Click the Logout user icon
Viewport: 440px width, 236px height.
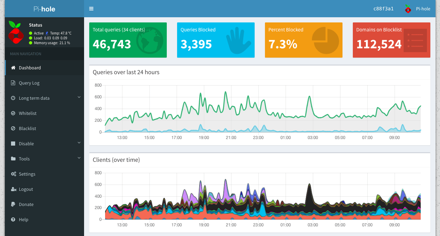pyautogui.click(x=13, y=189)
